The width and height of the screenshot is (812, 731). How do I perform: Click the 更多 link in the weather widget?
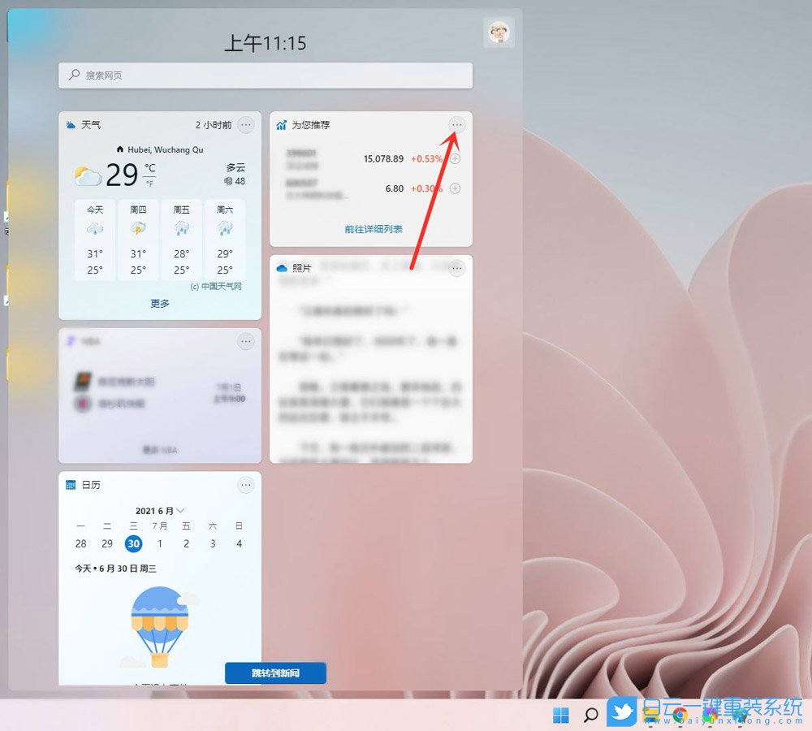pos(159,304)
